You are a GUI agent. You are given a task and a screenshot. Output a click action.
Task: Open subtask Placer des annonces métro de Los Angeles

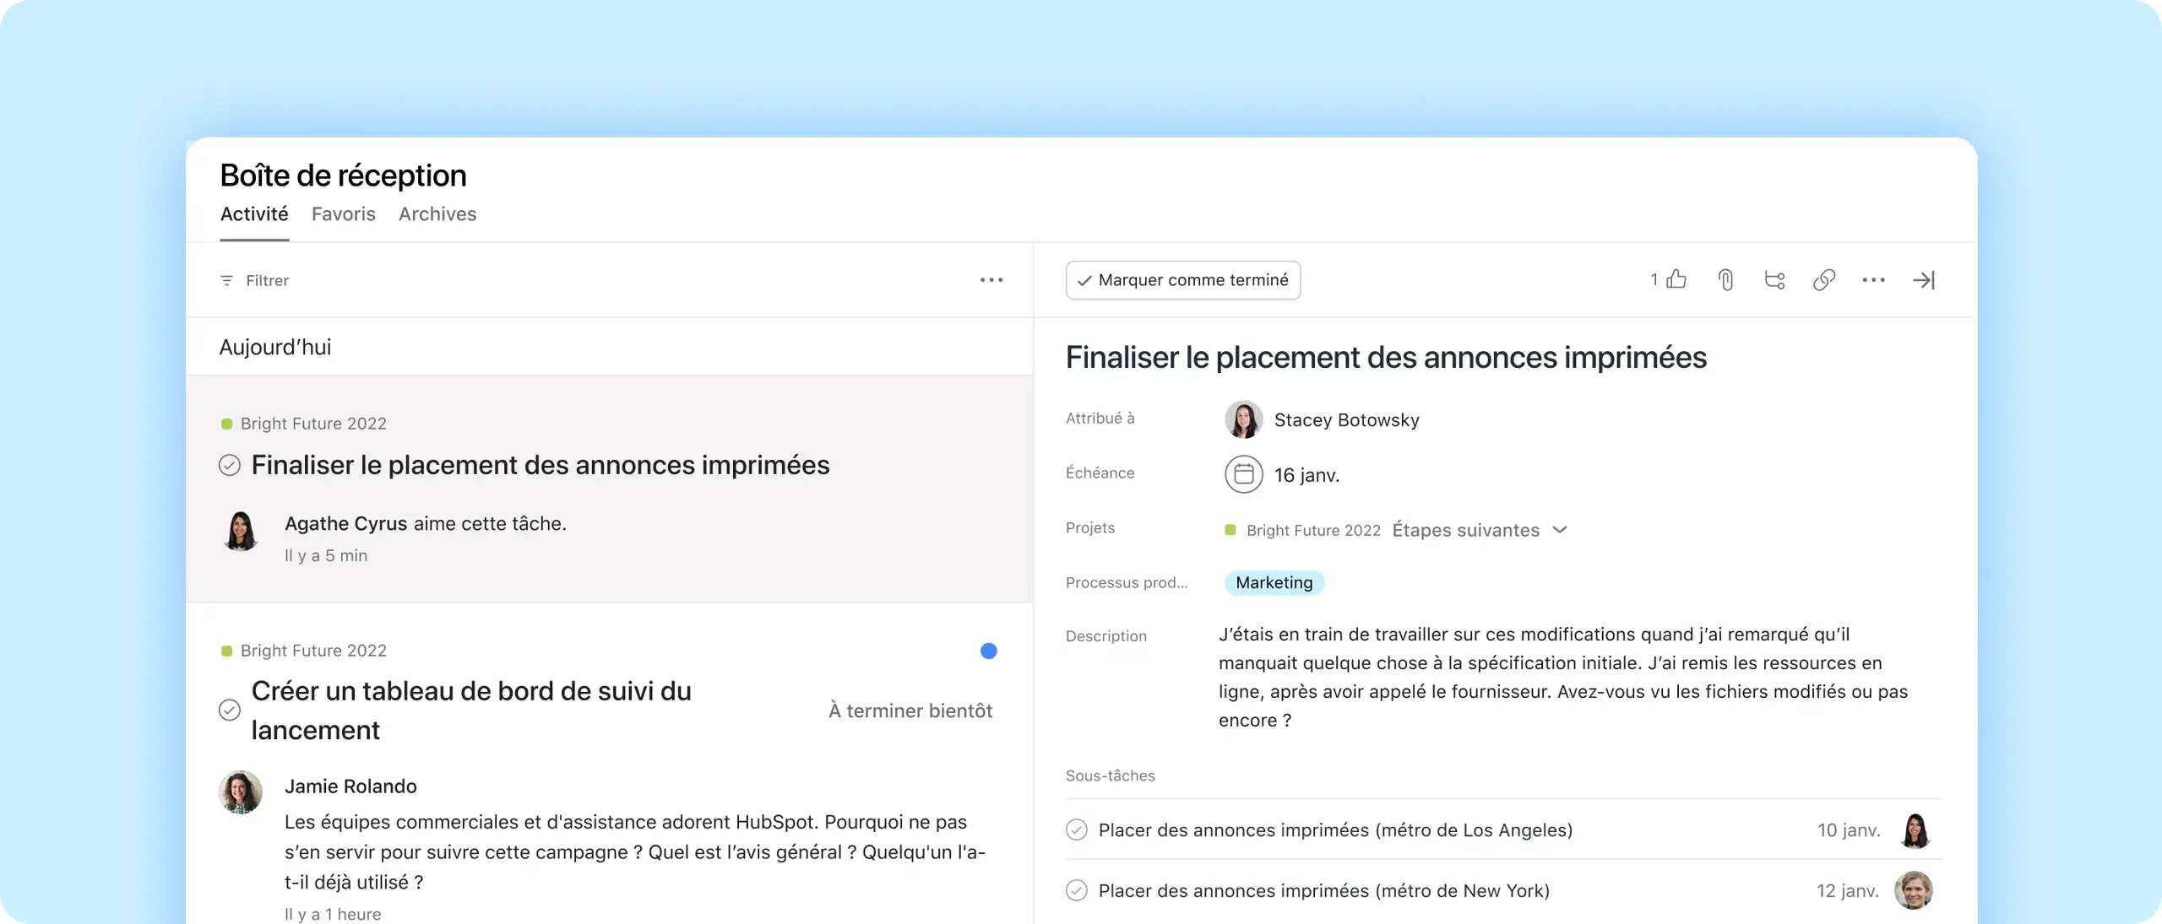coord(1335,830)
